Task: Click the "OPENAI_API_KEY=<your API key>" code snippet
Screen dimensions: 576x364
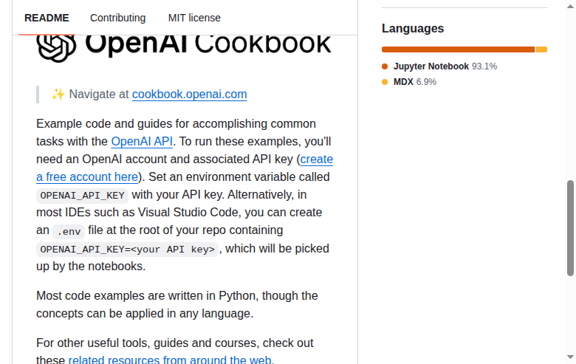Action: point(128,250)
